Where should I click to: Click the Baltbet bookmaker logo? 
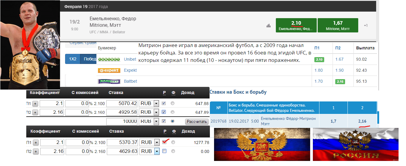pos(109,81)
